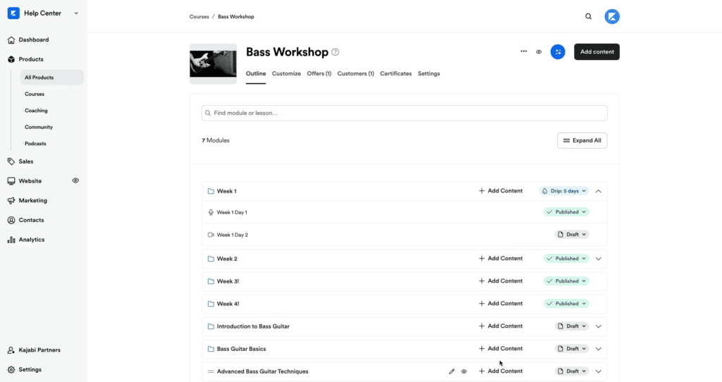Screen dimensions: 722x382
Task: Open the Help Center account dropdown chevron
Action: click(76, 13)
